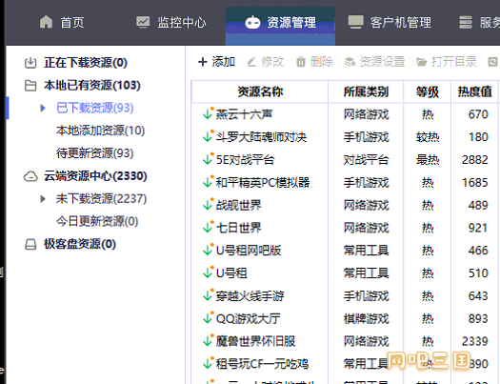500x384 pixels.
Task: Click the green download arrow for 和平精英PC模拟器
Action: 208,182
